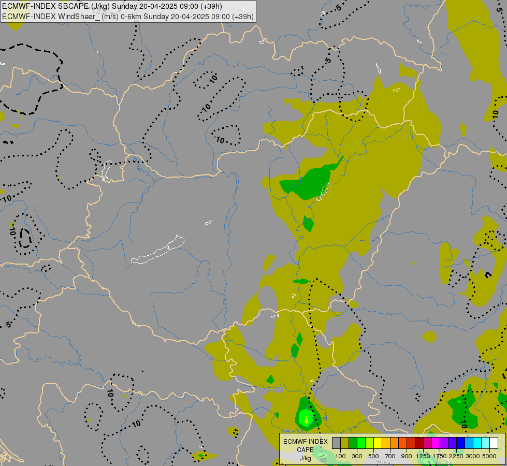Viewport: 507px width, 466px height.
Task: Click the '500' legend value label
Action: tap(373, 456)
